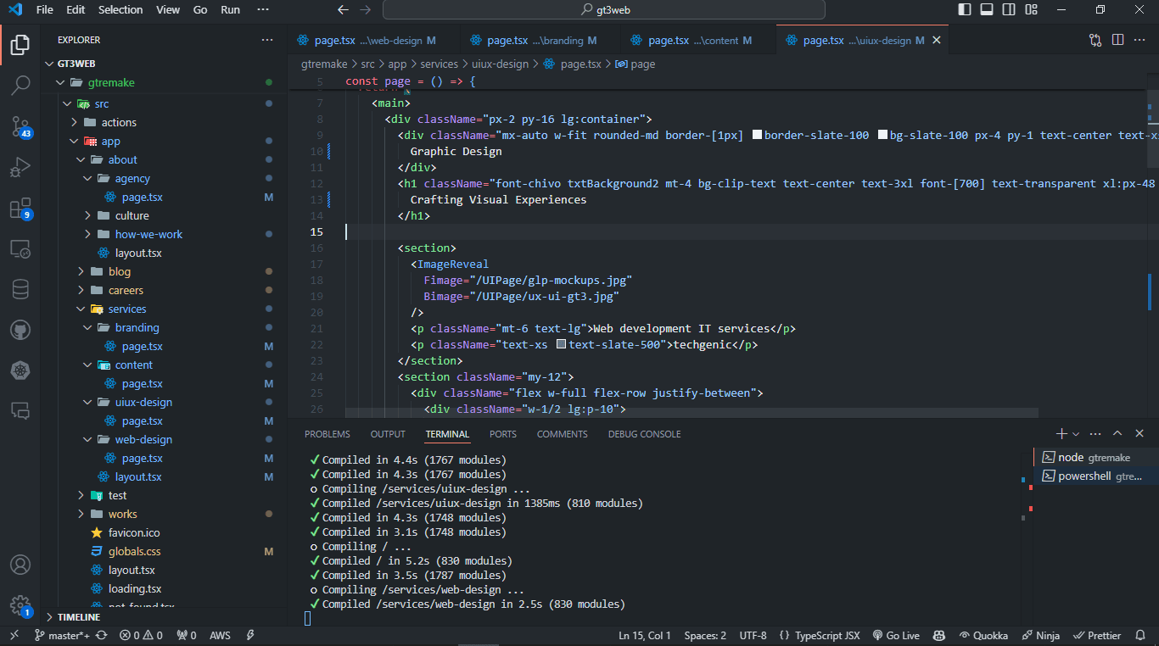The width and height of the screenshot is (1159, 646).
Task: Open the Accounts icon in activity bar
Action: (x=20, y=565)
